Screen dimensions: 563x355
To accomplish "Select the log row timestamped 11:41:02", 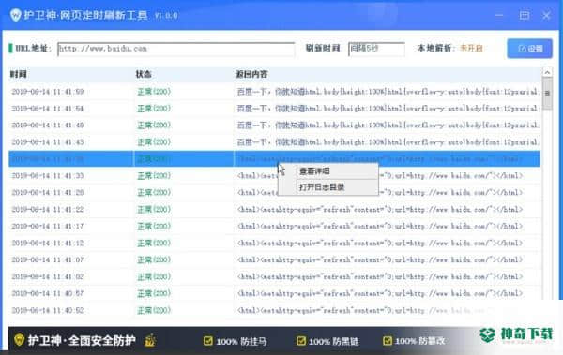I will [x=274, y=276].
